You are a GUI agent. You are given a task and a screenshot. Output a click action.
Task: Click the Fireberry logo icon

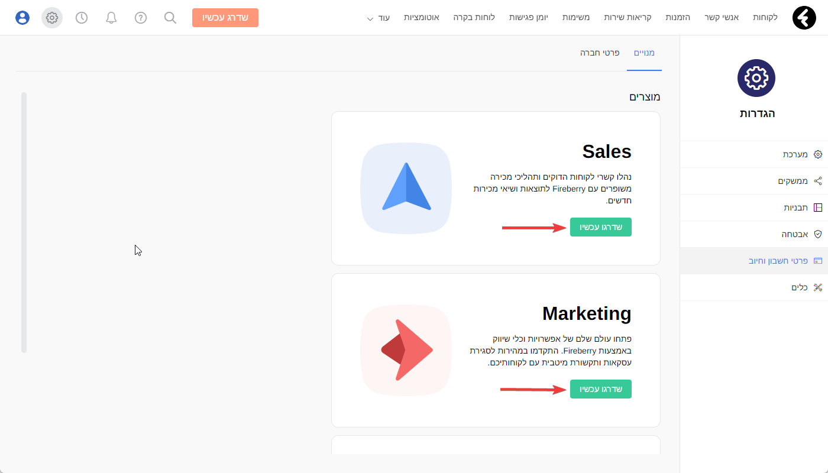tap(804, 18)
